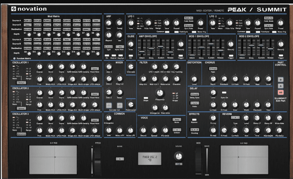The image size is (293, 179).
Task: Open Oscillator 1 wavetable Tokyo selector
Action: click(x=21, y=83)
